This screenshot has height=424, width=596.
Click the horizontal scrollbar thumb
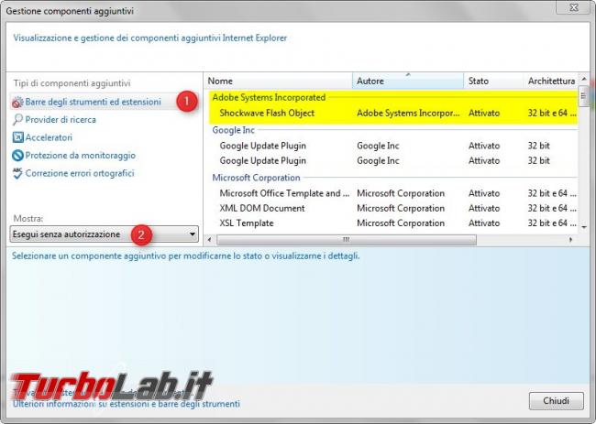point(347,240)
